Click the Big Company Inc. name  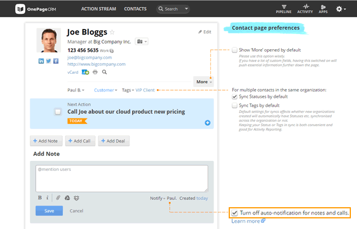pos(112,42)
